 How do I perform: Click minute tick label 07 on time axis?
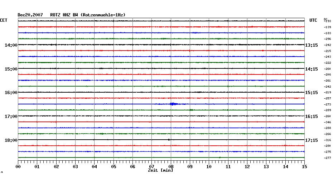[151, 167]
